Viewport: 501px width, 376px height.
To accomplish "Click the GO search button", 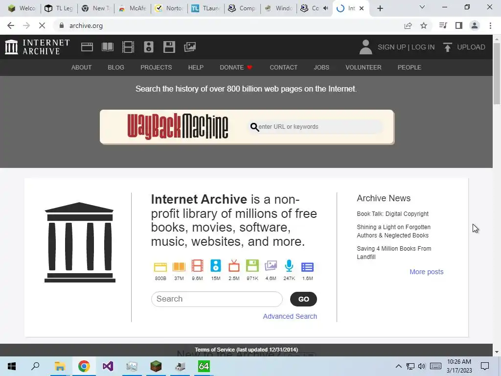I will 303,299.
